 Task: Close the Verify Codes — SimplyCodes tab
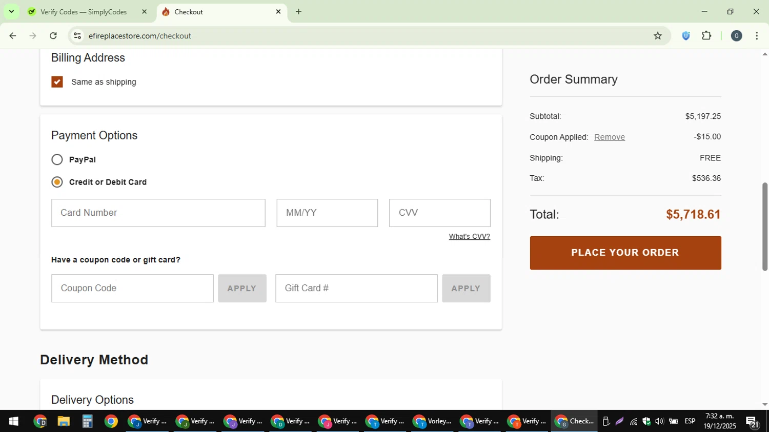point(144,12)
